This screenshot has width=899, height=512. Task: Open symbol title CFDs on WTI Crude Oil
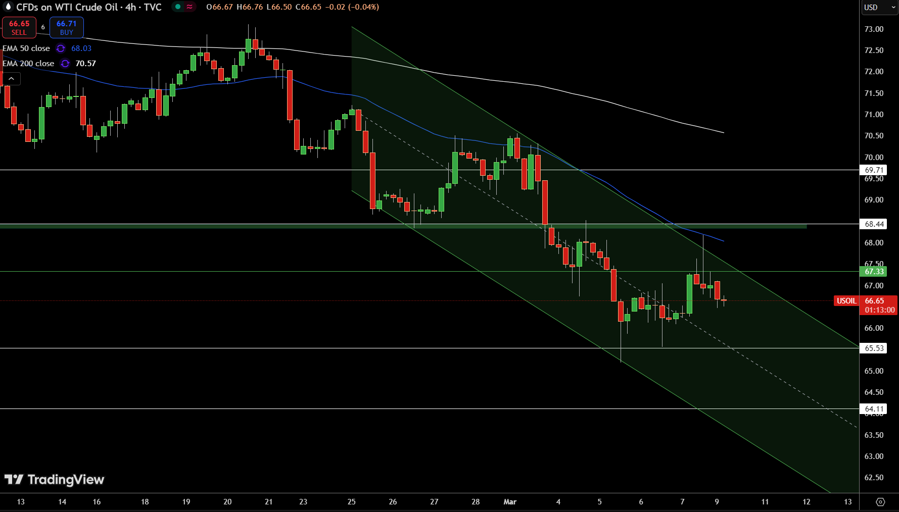click(89, 7)
